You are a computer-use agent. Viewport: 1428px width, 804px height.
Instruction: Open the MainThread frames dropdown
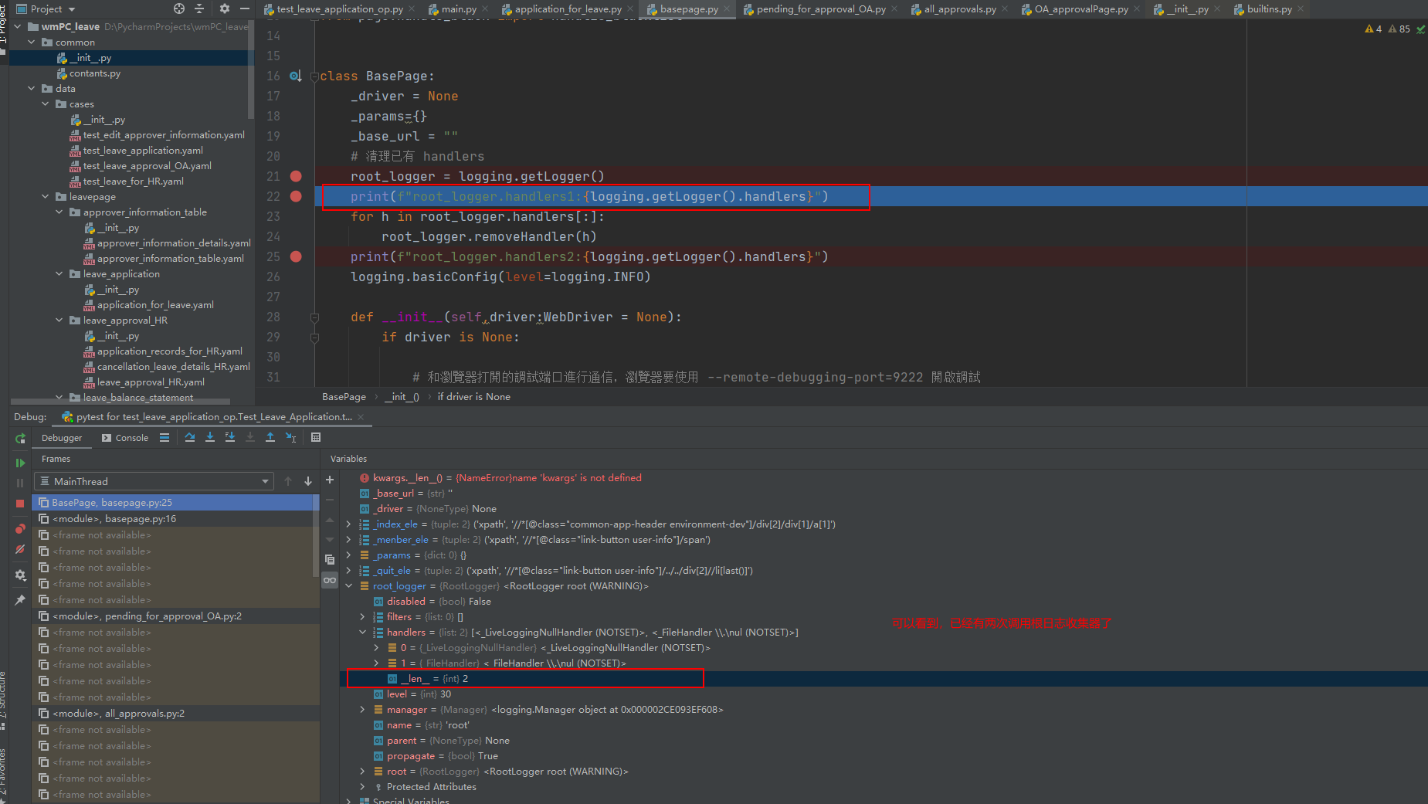(154, 481)
